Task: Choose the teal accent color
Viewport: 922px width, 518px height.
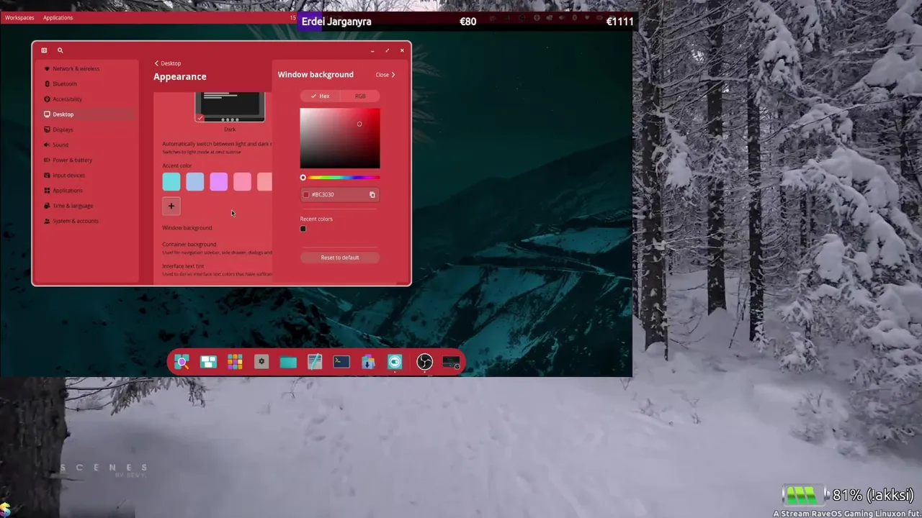Action: pyautogui.click(x=171, y=182)
